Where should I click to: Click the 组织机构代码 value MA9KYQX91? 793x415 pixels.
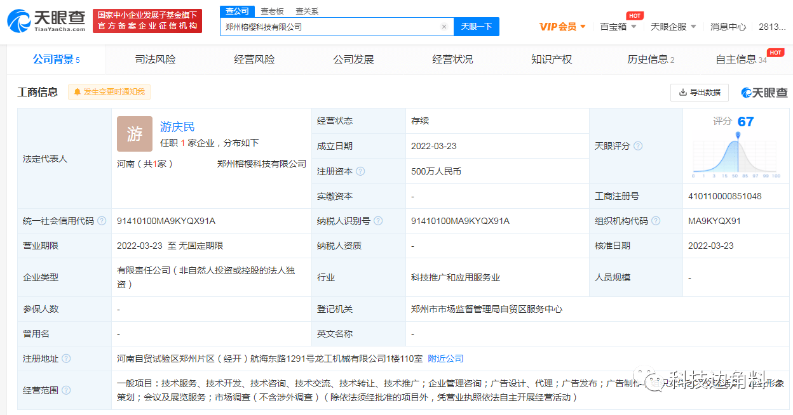715,221
